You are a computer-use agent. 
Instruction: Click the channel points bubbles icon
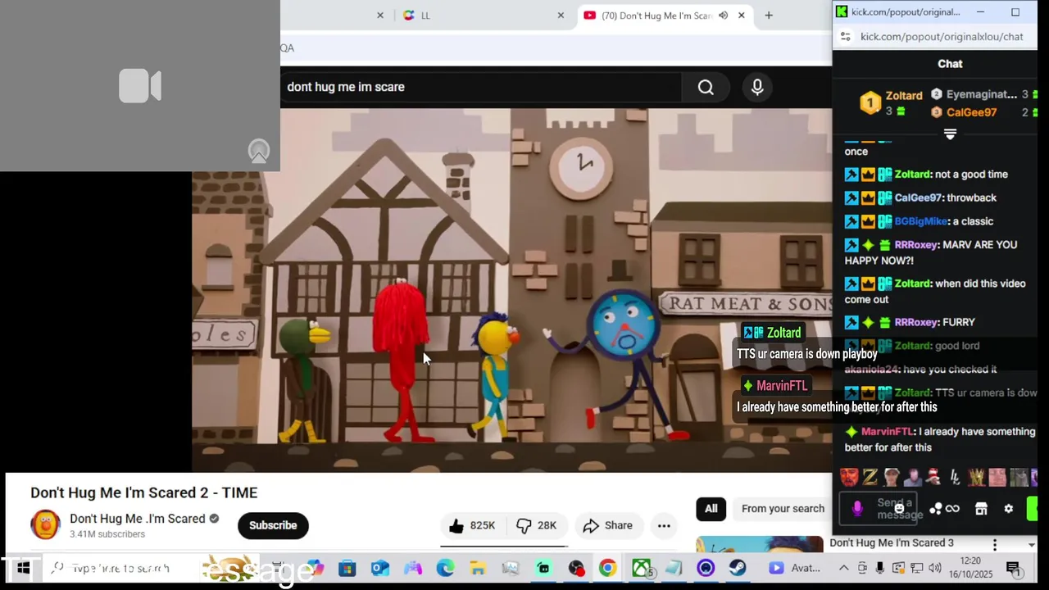click(935, 509)
